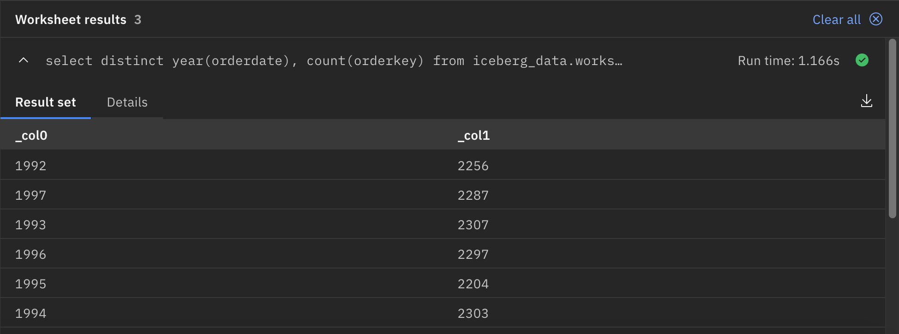This screenshot has height=334, width=899.
Task: Select cell 1993
Action: pos(31,225)
